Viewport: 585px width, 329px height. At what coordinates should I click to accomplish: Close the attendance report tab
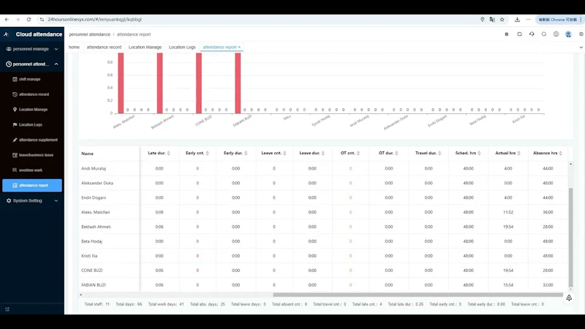click(x=239, y=47)
